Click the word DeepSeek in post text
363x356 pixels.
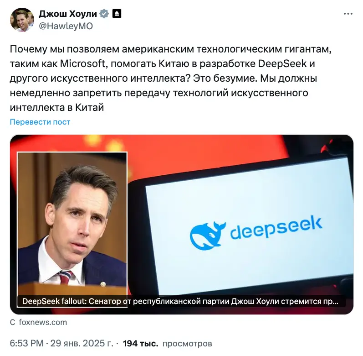click(282, 63)
